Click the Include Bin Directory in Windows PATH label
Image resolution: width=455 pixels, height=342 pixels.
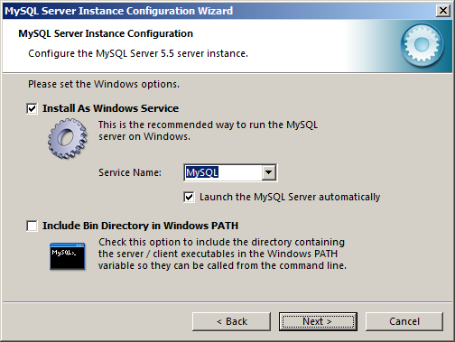(x=140, y=226)
